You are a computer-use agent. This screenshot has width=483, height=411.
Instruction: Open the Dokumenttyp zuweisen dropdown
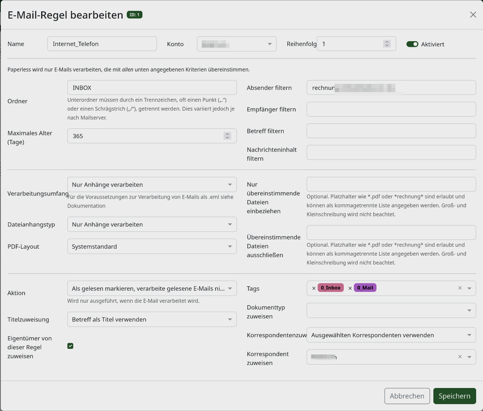(391, 310)
